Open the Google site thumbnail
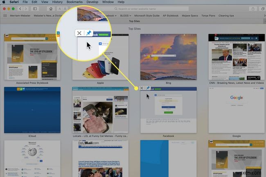The image size is (266, 177). click(237, 110)
